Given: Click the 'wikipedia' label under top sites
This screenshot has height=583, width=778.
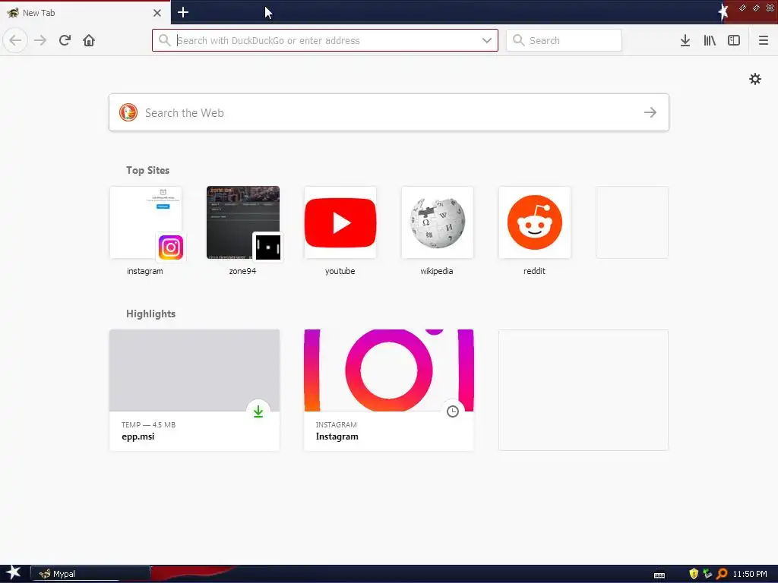Looking at the screenshot, I should pos(437,271).
